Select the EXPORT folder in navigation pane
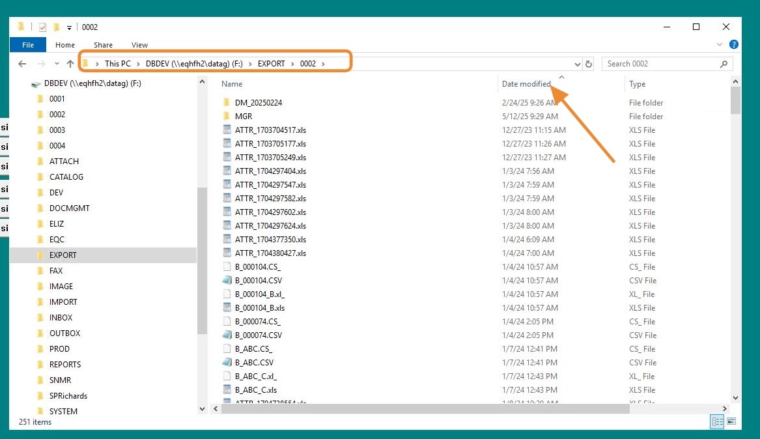The width and height of the screenshot is (760, 439). pyautogui.click(x=103, y=255)
